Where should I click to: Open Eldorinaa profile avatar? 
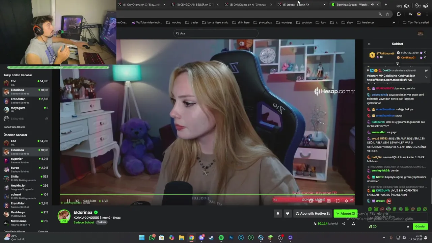(64, 216)
